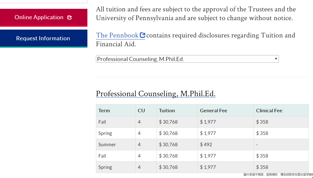313x178 pixels.
Task: Click the dropdown arrow of the program selector
Action: (x=276, y=59)
